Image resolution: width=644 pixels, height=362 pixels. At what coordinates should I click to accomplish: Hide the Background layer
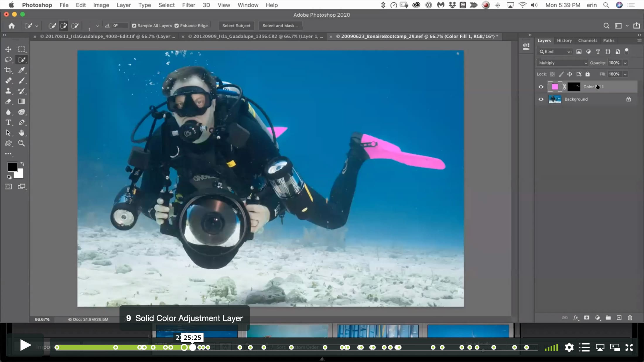[541, 99]
